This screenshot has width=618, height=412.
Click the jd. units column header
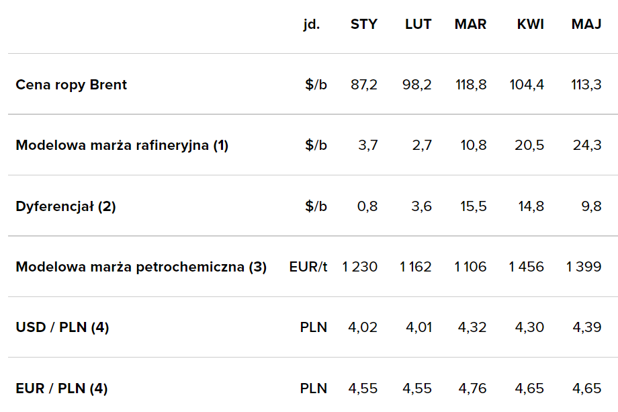pos(311,24)
